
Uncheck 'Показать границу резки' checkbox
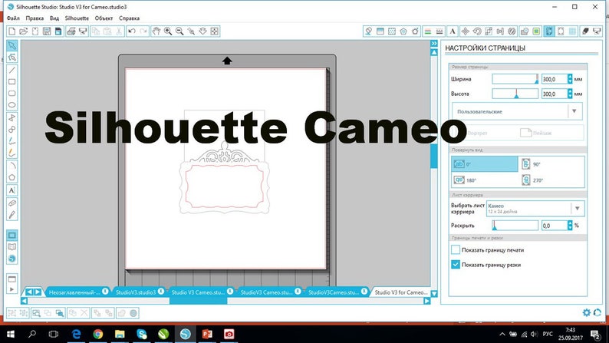[x=456, y=265]
